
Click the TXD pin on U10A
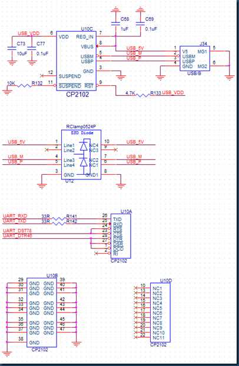pos(117,219)
